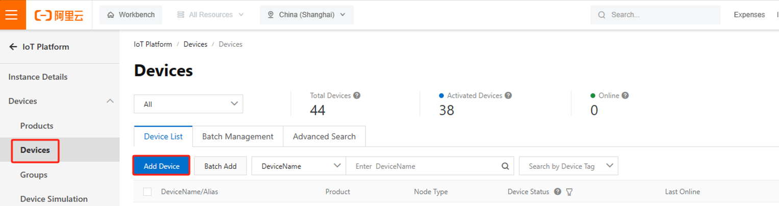Screen dimensions: 779x206
Task: Open the hamburger navigation menu
Action: (x=11, y=15)
